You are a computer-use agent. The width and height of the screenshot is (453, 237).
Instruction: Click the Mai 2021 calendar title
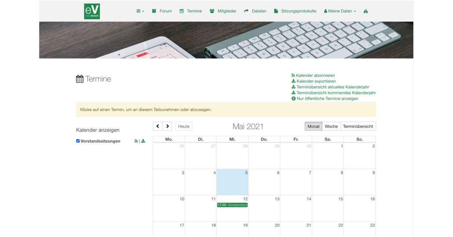248,126
